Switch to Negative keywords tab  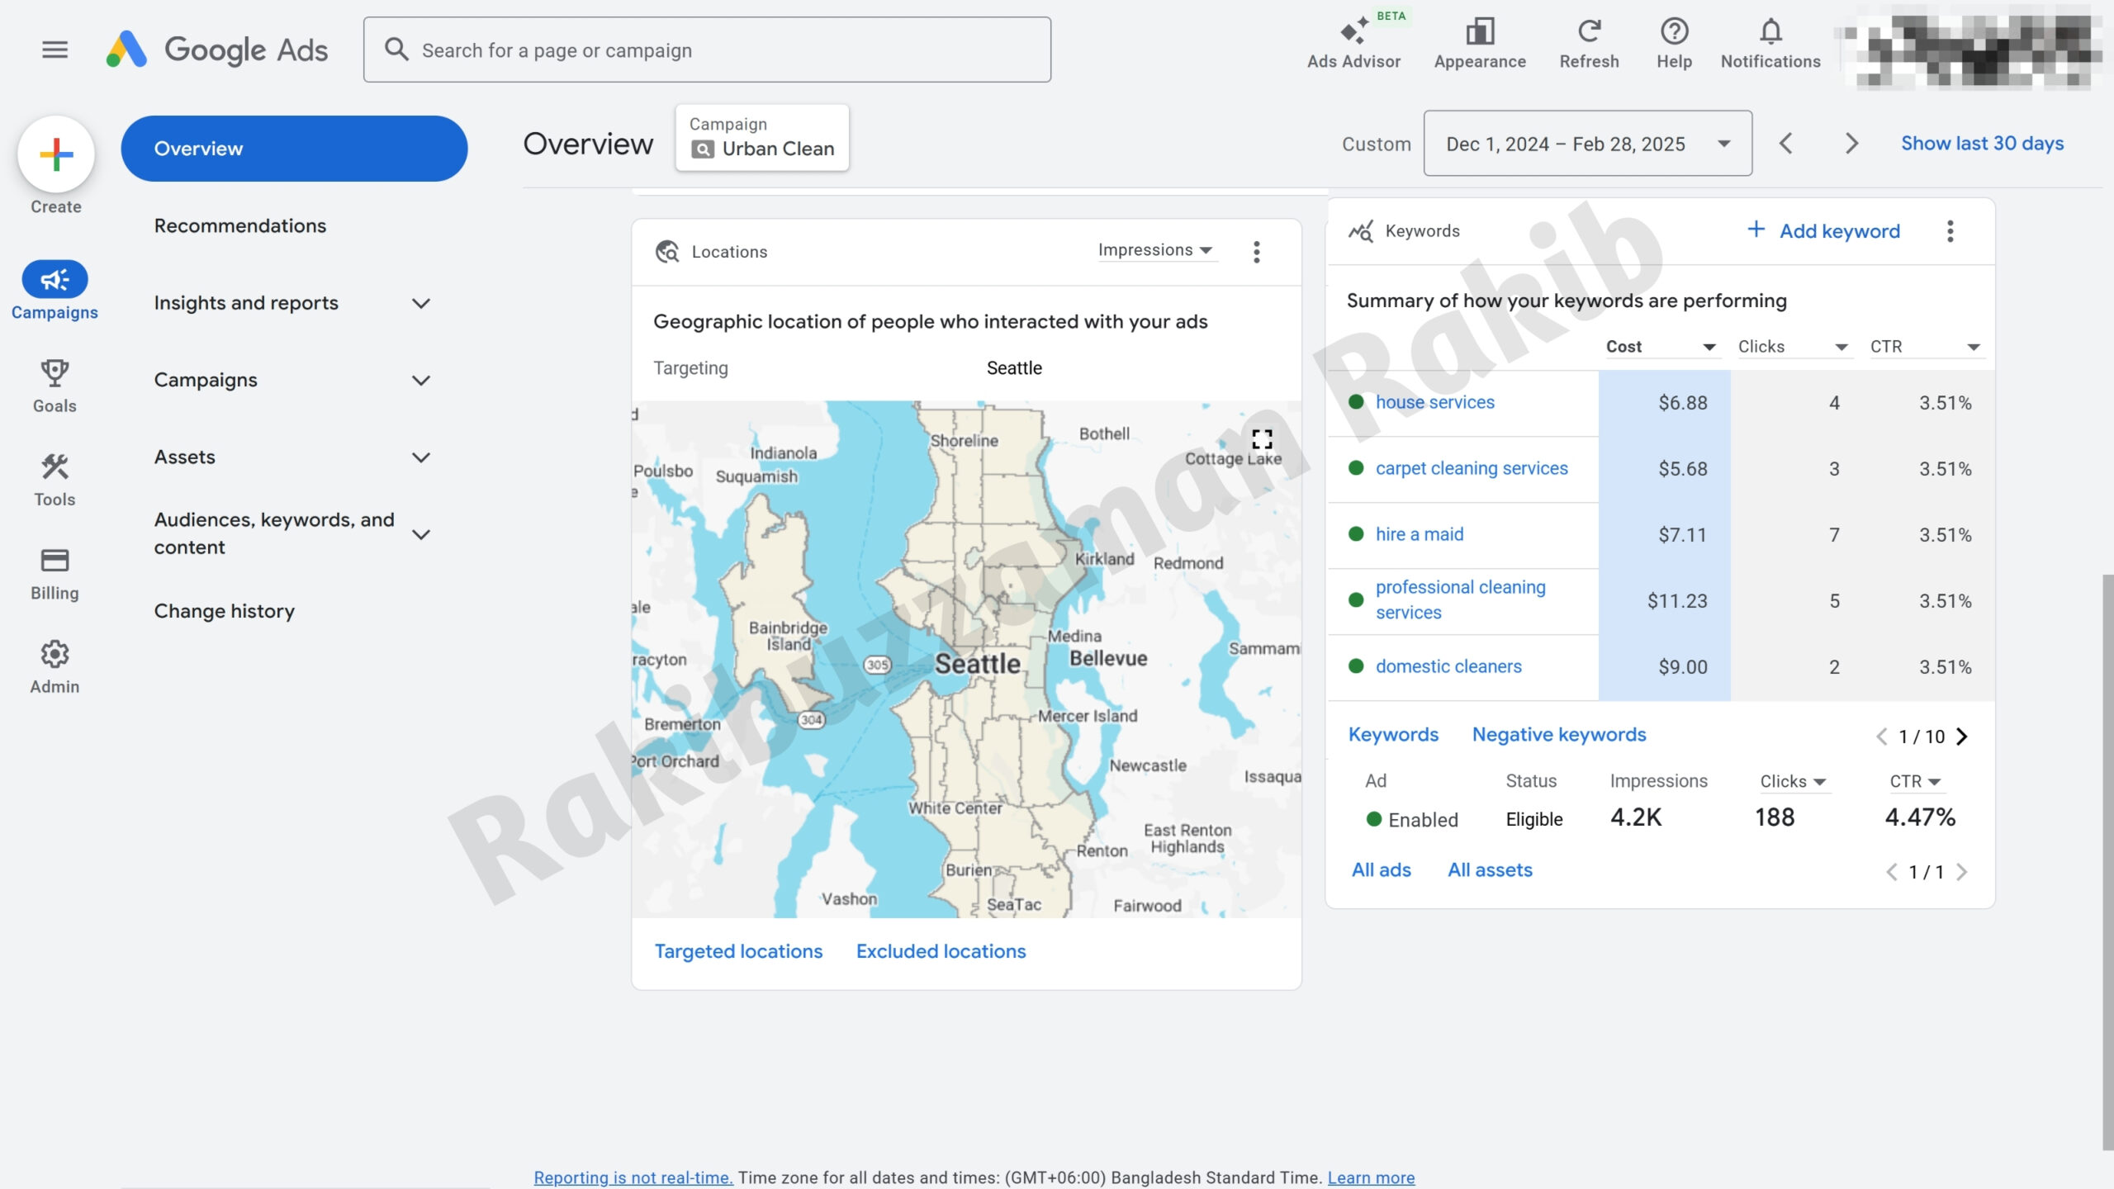1558,734
